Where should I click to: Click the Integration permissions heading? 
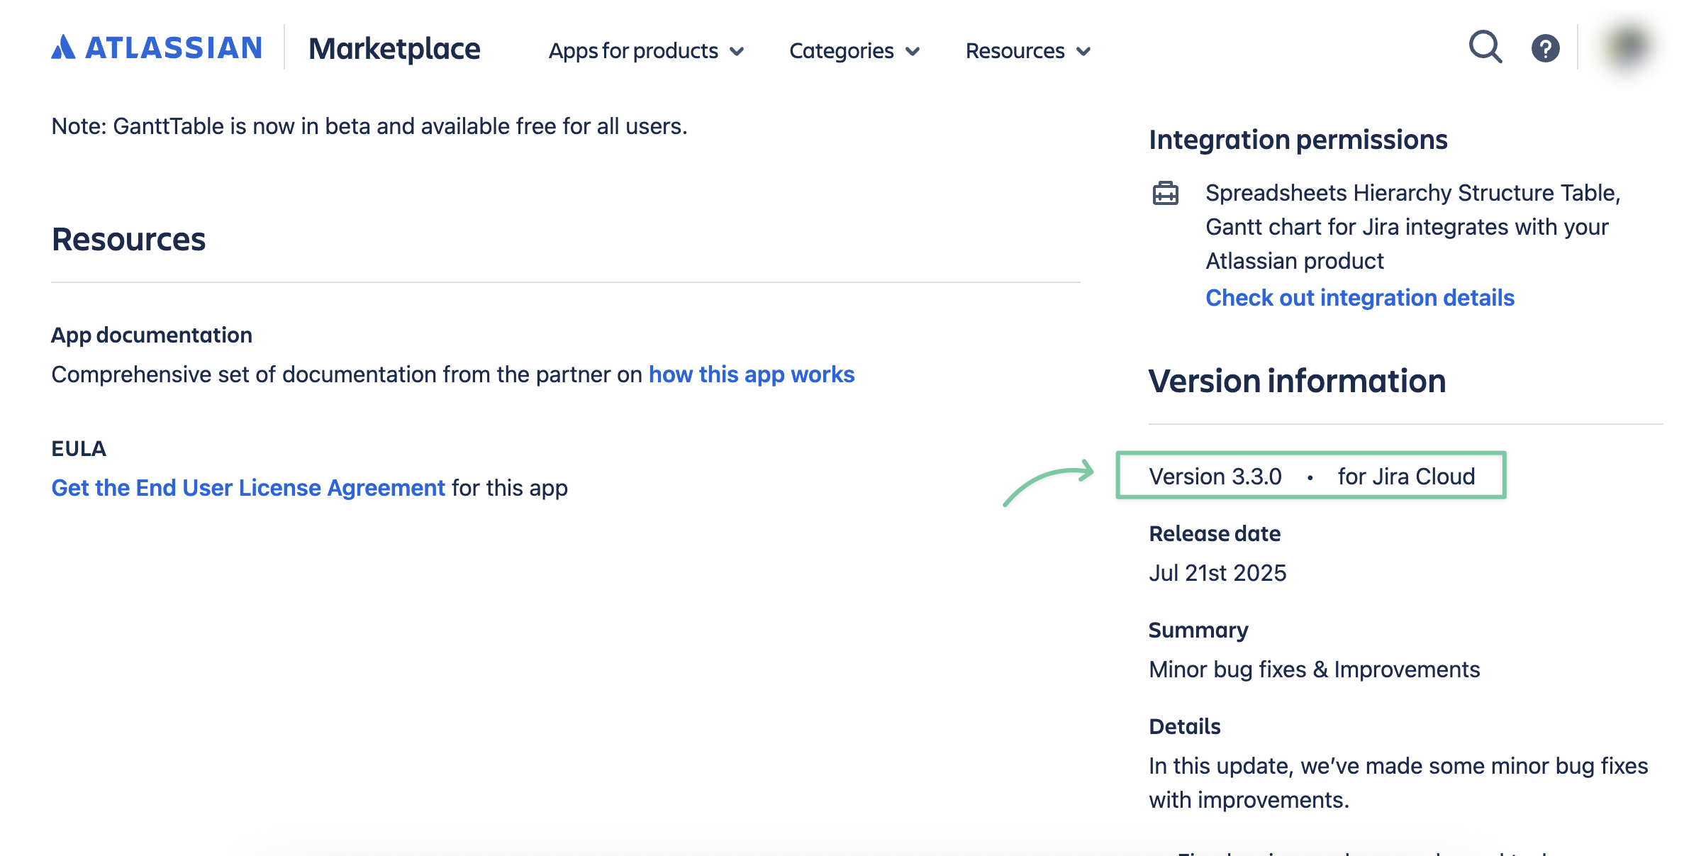tap(1298, 140)
